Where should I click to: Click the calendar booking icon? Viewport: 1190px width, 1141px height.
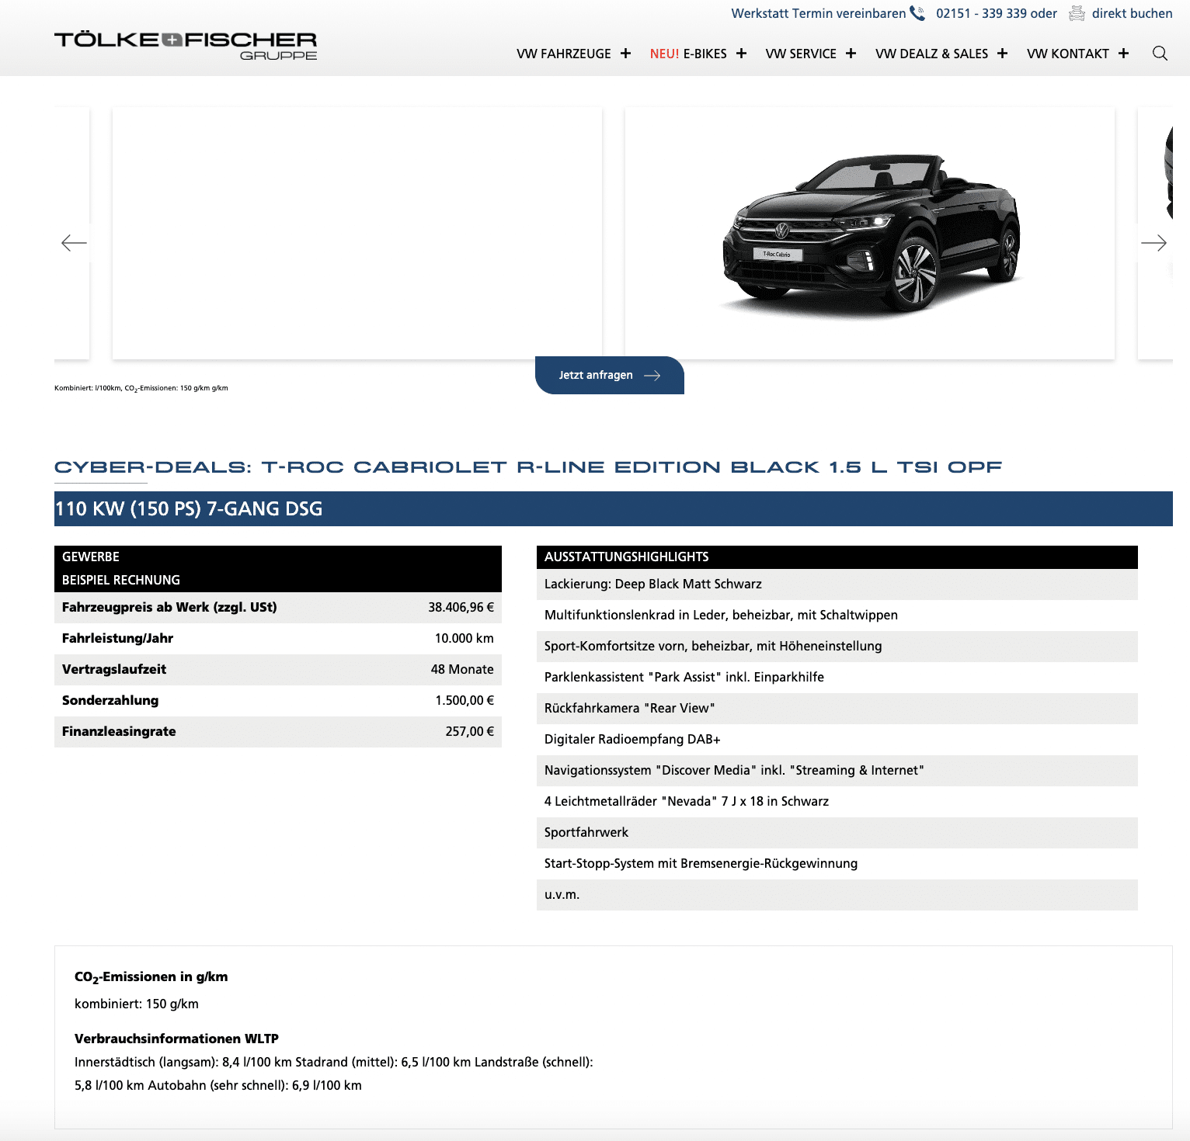tap(1077, 13)
